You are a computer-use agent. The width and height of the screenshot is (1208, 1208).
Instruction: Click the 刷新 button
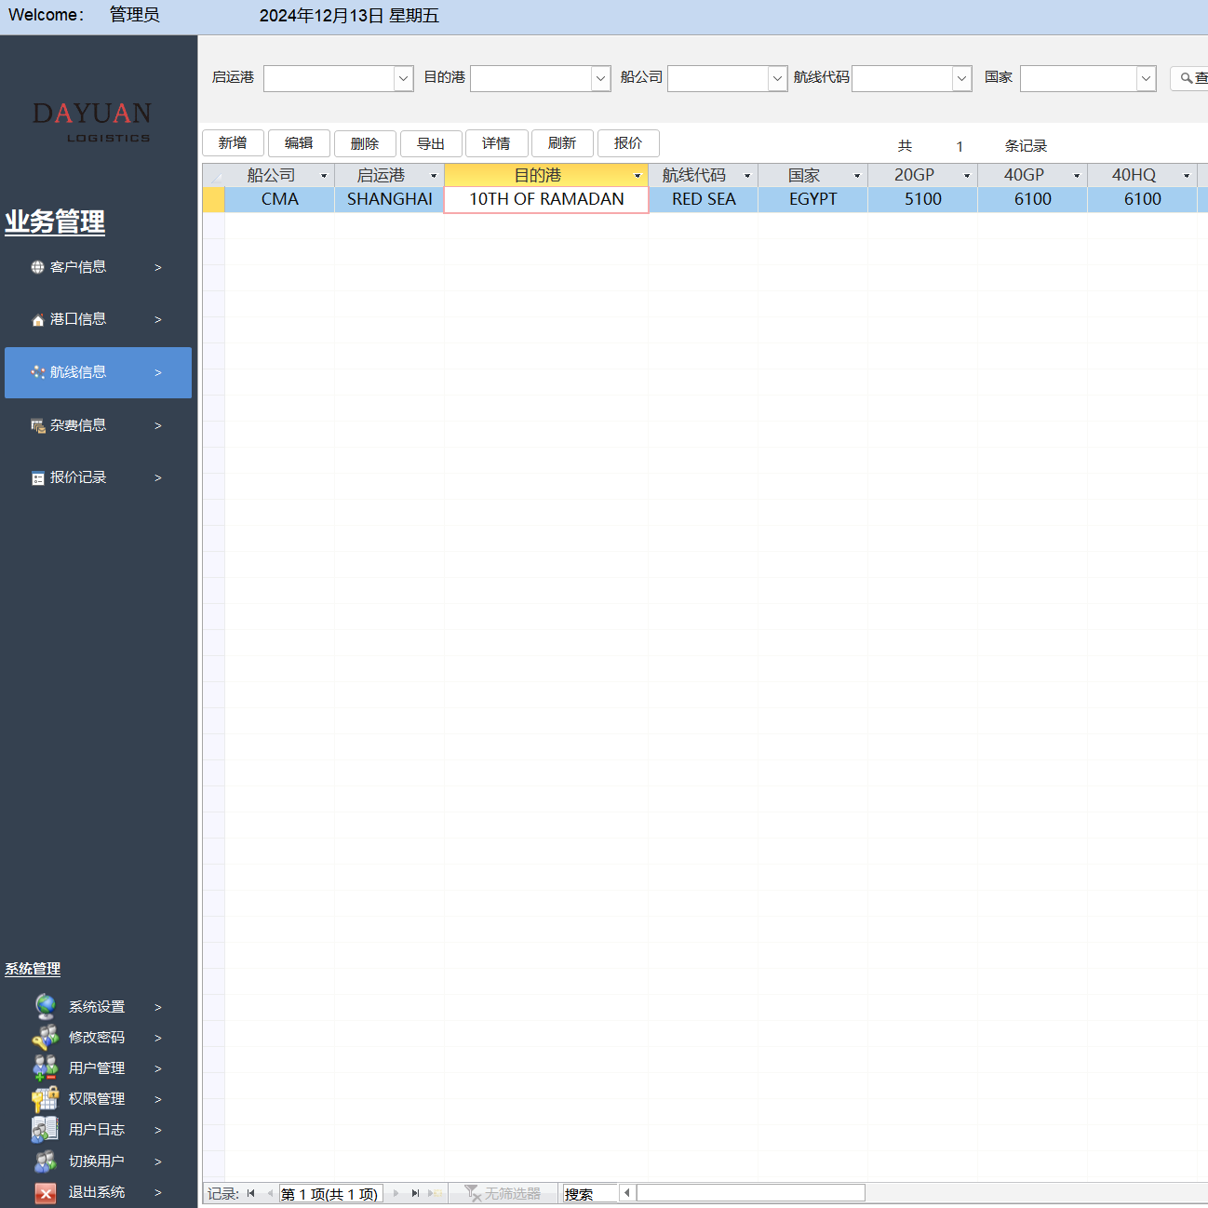click(x=562, y=142)
